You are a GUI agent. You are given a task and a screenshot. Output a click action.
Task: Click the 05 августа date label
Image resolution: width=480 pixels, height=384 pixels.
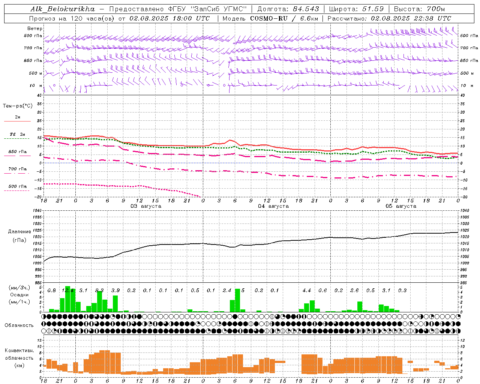tap(401, 206)
